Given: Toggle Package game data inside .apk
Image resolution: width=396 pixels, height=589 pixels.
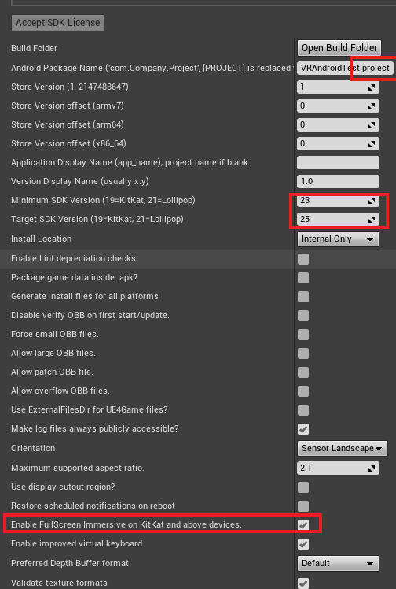Looking at the screenshot, I should tap(303, 278).
